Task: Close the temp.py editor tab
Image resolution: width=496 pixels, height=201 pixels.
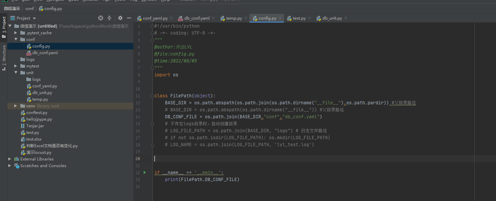Action: coord(246,18)
